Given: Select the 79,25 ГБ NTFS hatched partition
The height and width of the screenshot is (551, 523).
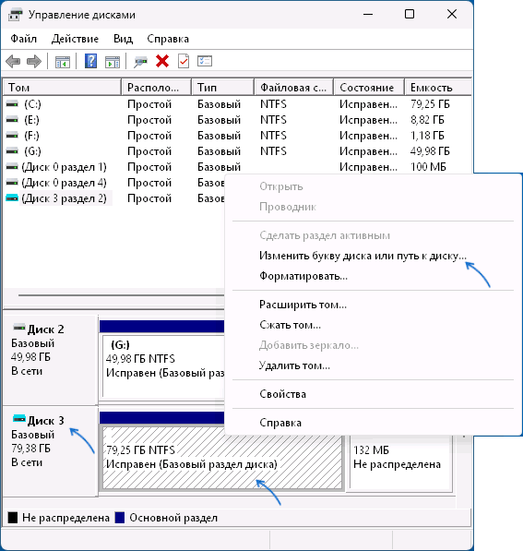Looking at the screenshot, I should coord(222,458).
